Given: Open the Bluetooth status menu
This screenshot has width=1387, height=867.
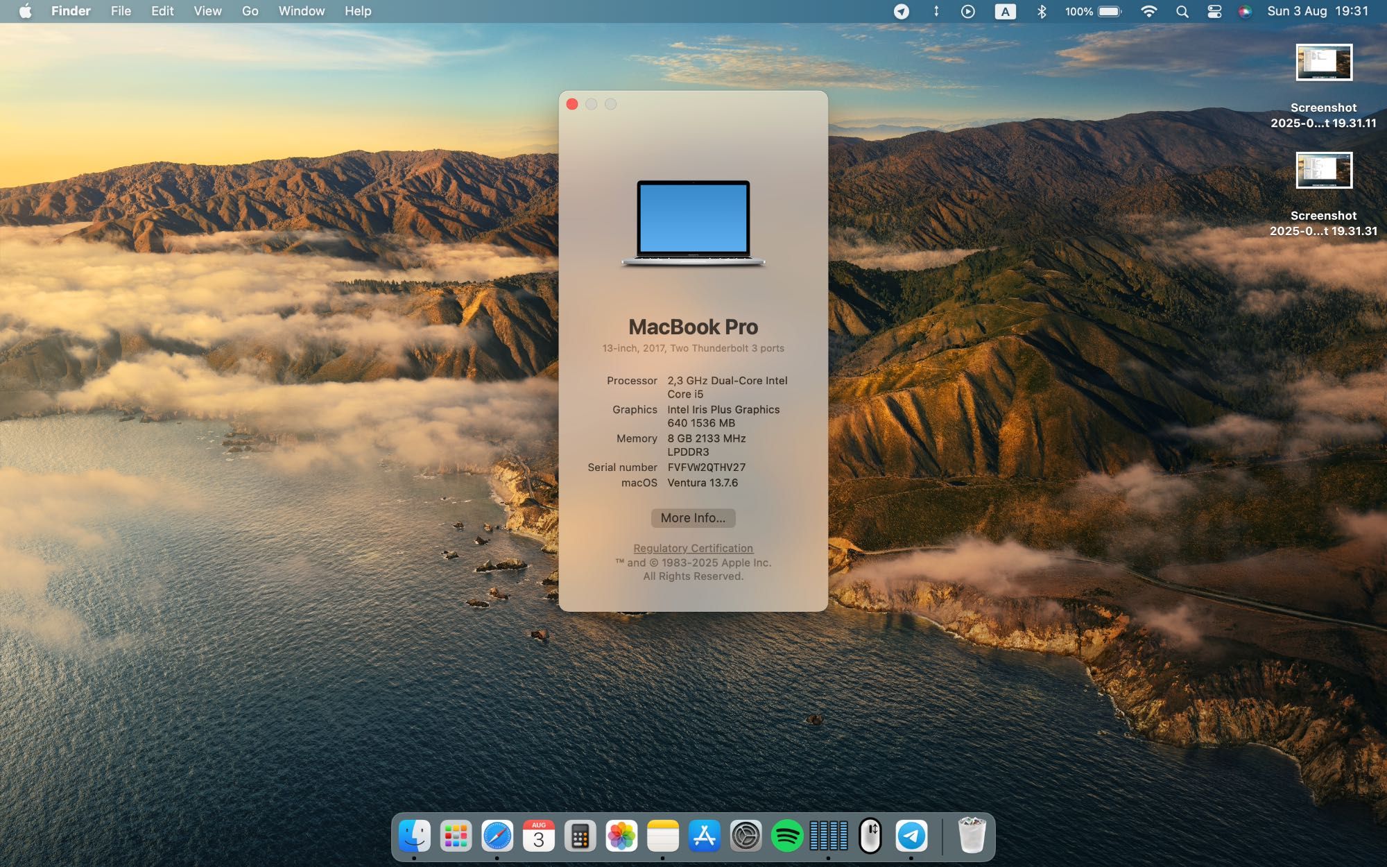Looking at the screenshot, I should click(x=1041, y=11).
